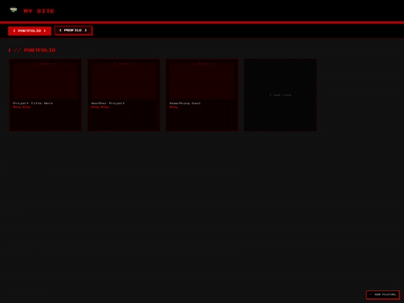Click the site logo icon beside MY SITE
Screen dimensions: 404x303
[13, 10]
